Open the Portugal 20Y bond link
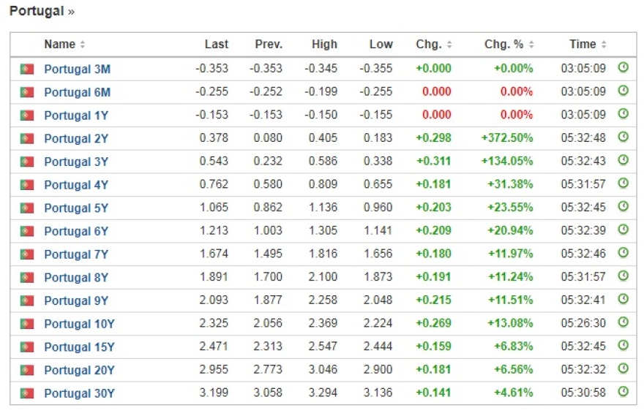644x413 pixels. pyautogui.click(x=79, y=370)
